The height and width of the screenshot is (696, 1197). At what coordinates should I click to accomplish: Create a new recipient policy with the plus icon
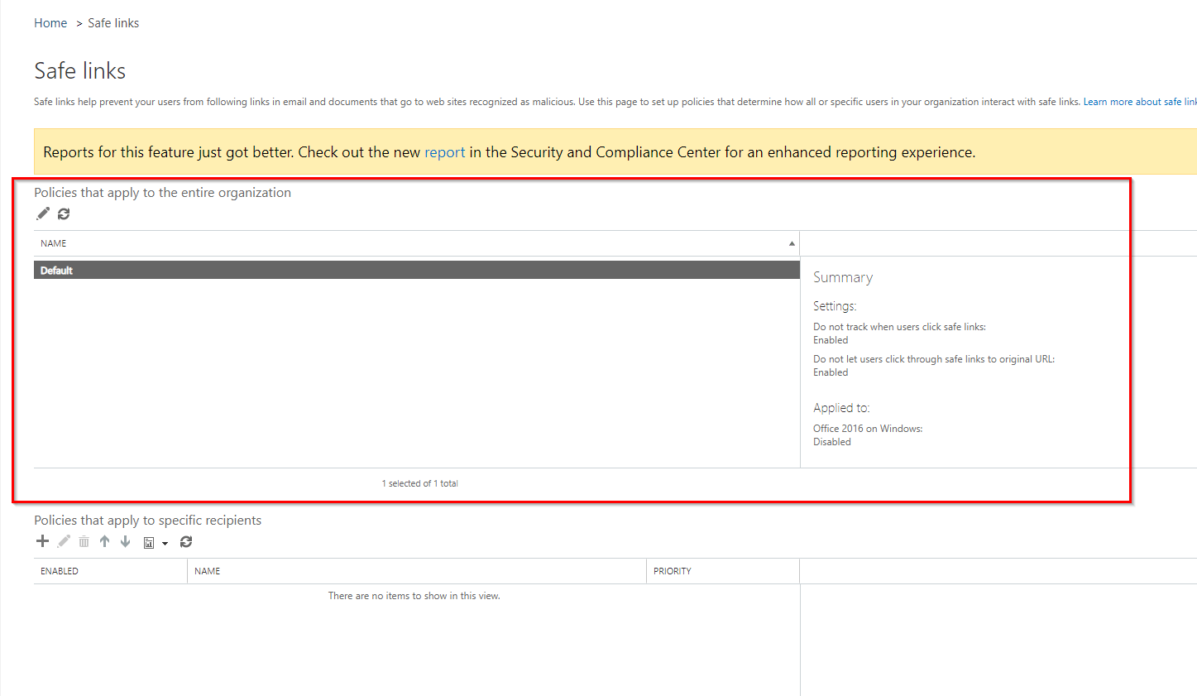click(x=42, y=541)
